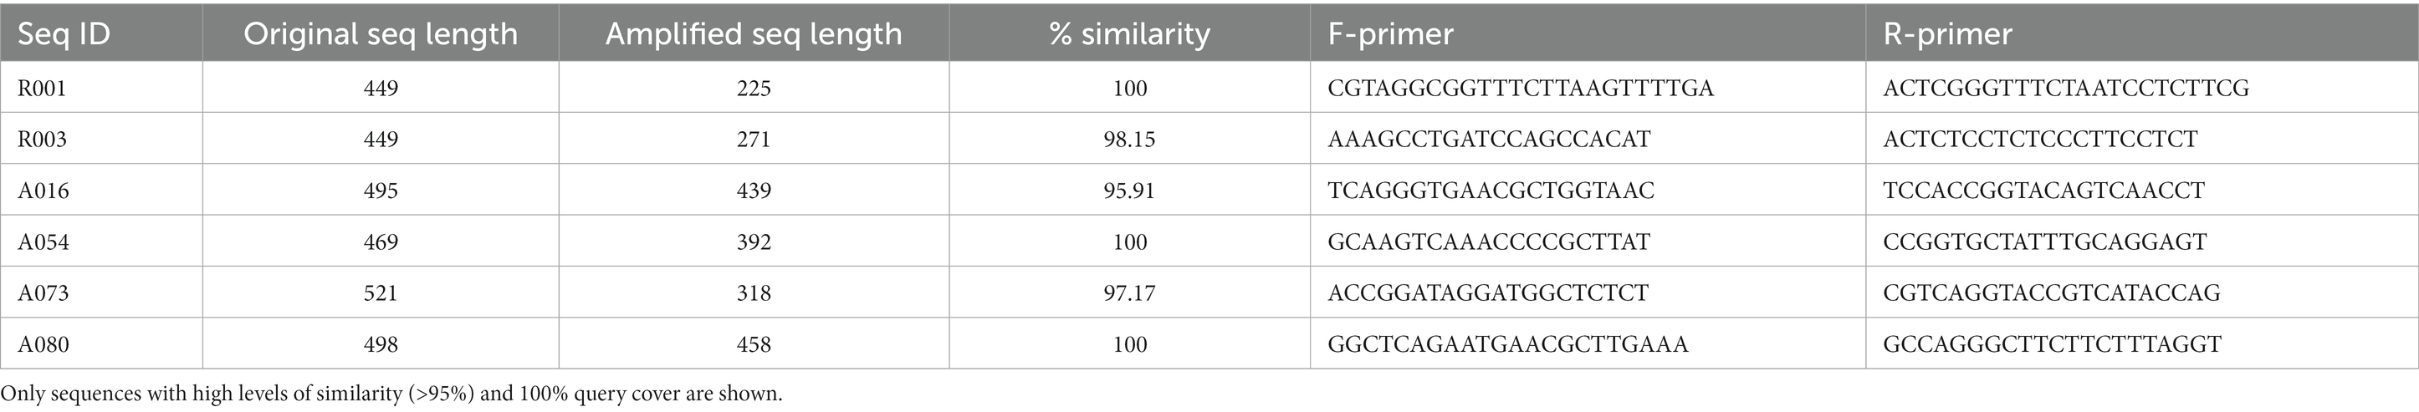
Task: Click the Amplified seq length header
Action: 753,33
